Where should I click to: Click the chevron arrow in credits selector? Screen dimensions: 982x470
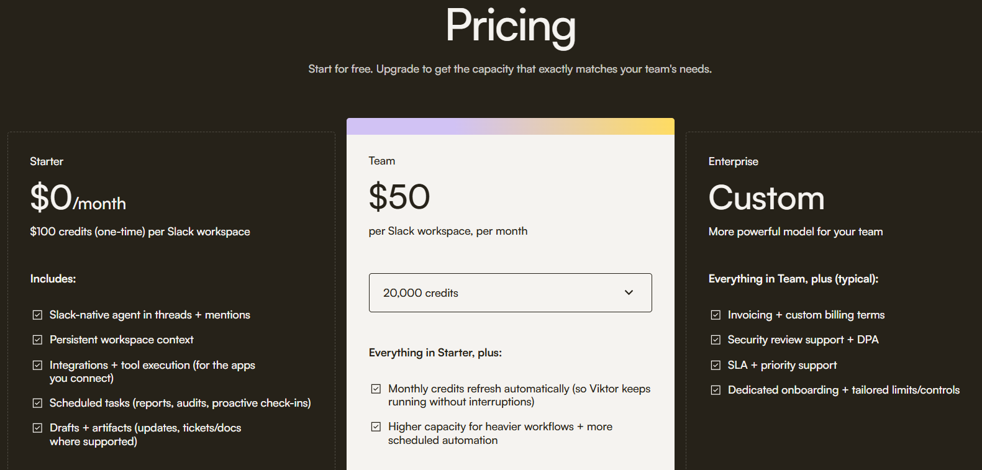coord(629,292)
